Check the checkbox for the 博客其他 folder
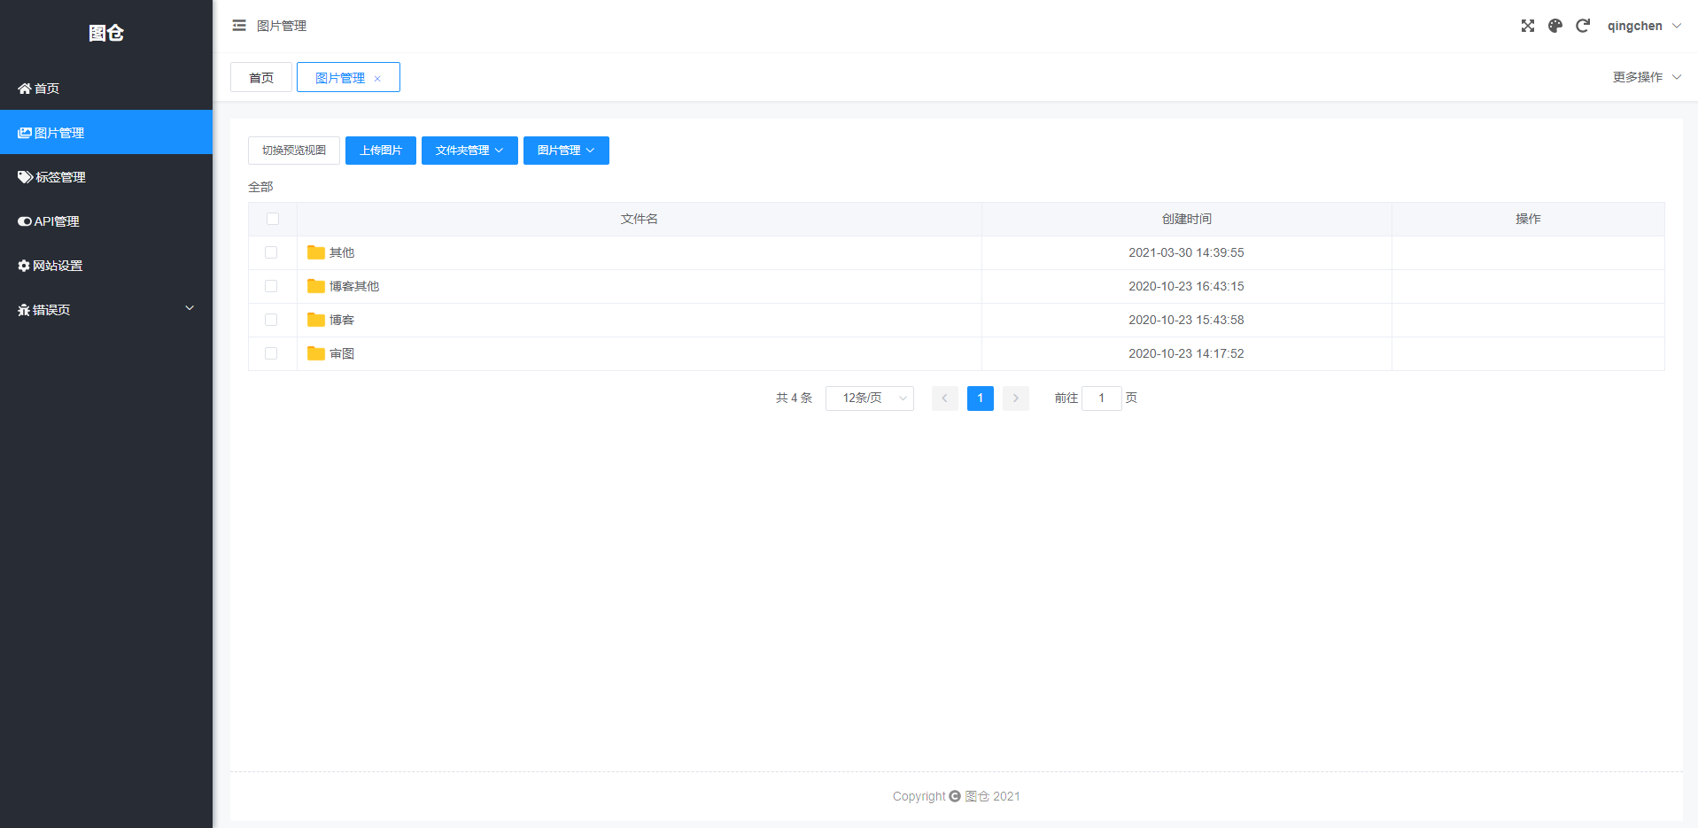 tap(271, 286)
